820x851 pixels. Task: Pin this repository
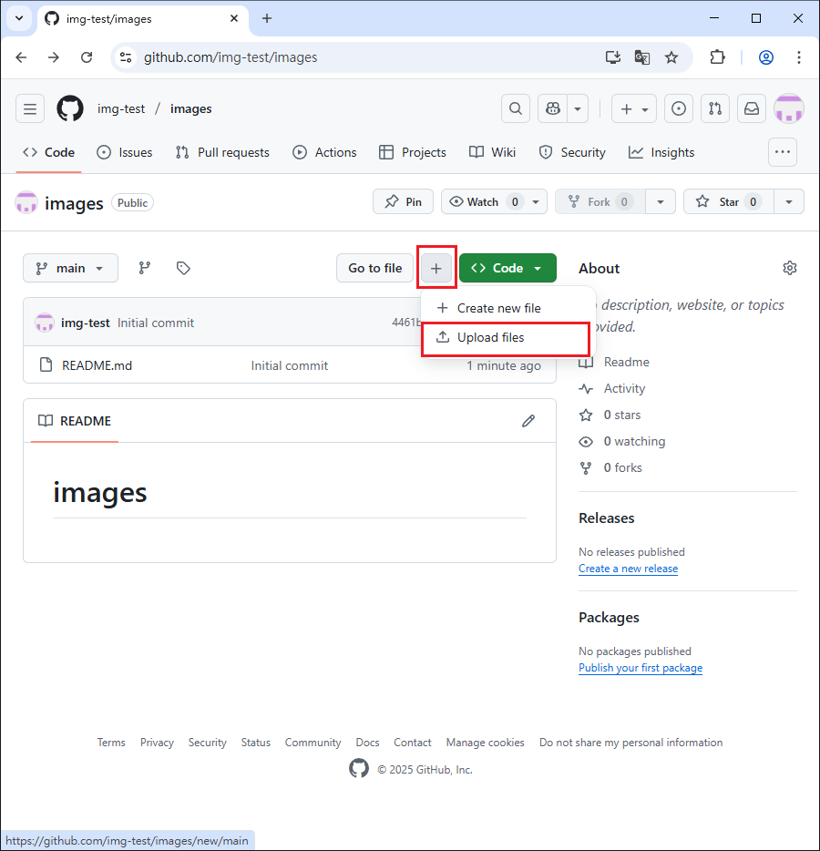(x=403, y=201)
